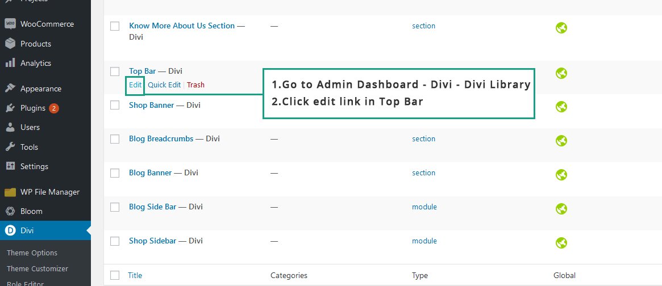Viewport: 662px width, 286px height.
Task: Tick the Shop Banner checkbox
Action: coord(115,105)
